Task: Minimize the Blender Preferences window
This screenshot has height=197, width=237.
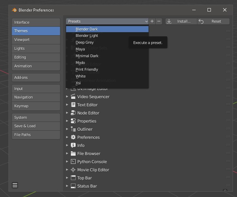Action: coord(194,10)
